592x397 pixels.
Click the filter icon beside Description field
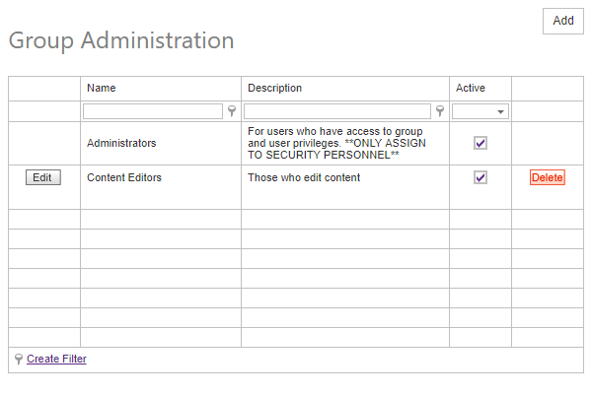(x=440, y=111)
